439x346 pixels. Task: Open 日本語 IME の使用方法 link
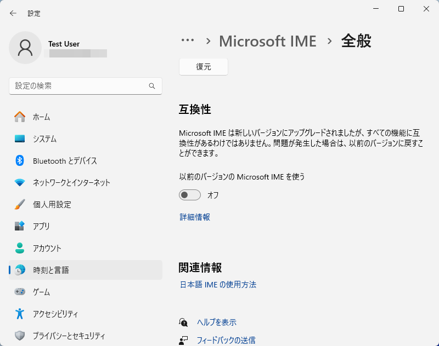(219, 285)
